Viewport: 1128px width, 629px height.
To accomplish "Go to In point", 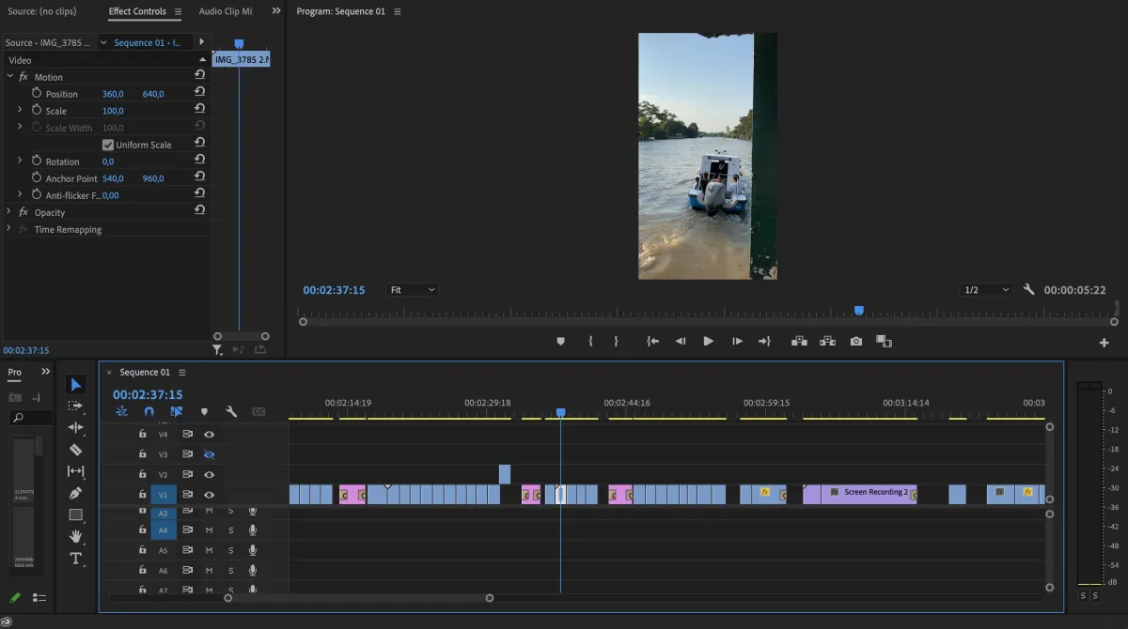I will click(x=652, y=342).
